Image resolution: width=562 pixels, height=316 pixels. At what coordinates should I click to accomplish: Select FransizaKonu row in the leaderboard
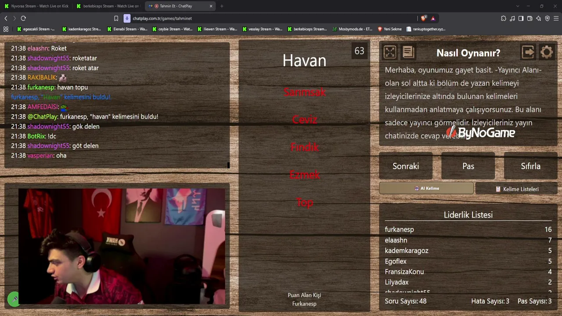(468, 272)
